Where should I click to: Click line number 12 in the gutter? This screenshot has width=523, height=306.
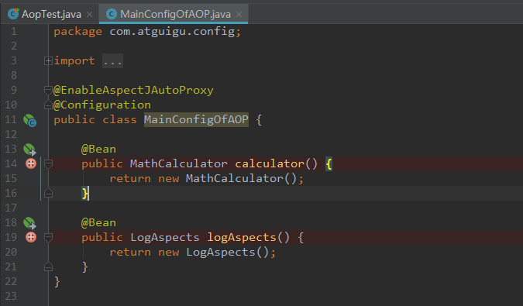[x=11, y=134]
